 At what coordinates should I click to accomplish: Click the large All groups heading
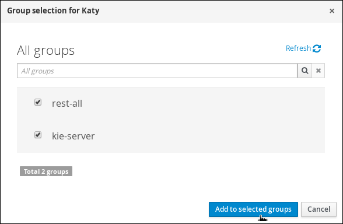45,51
